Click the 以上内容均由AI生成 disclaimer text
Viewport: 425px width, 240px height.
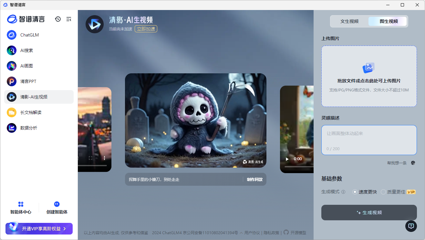click(116, 233)
